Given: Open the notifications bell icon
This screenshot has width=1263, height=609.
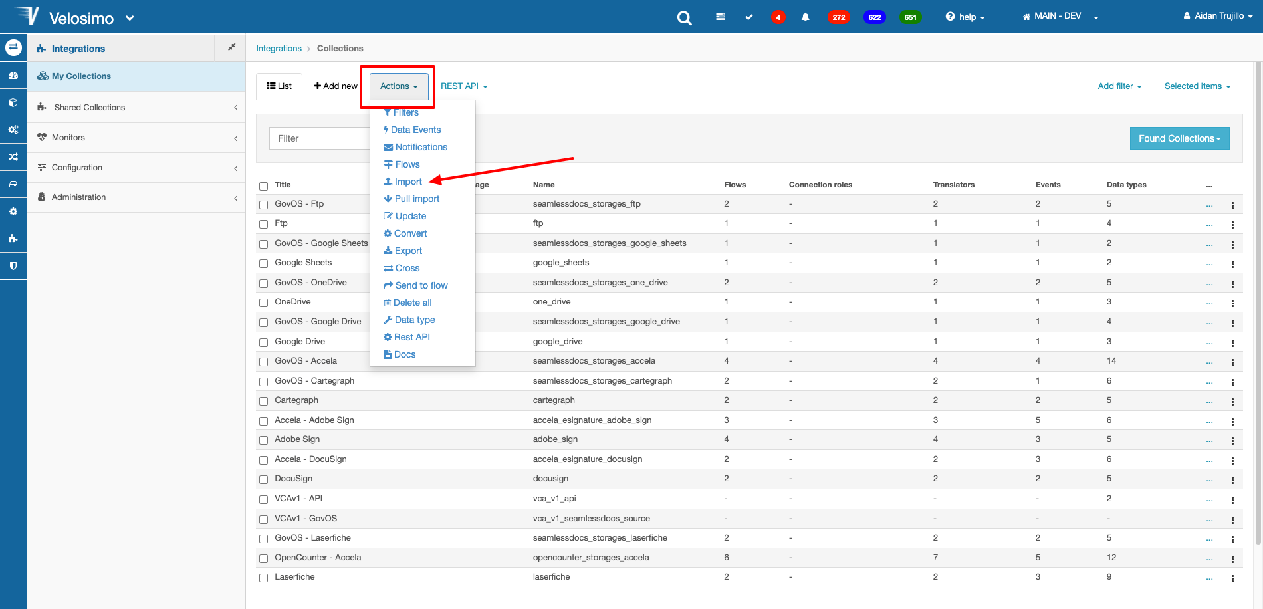Looking at the screenshot, I should click(x=805, y=17).
